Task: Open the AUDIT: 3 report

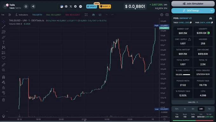Action: click(105, 6)
